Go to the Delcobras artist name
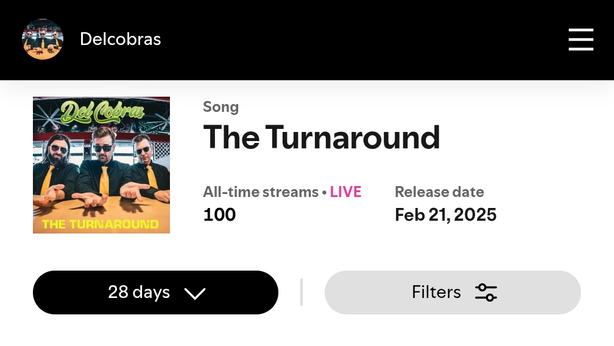Screen dimensions: 614x346 (x=120, y=40)
